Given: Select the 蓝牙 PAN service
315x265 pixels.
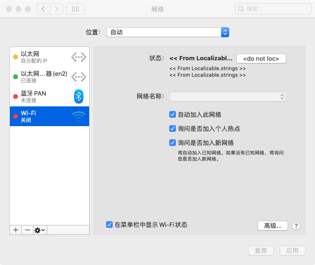Looking at the screenshot, I should pos(50,96).
